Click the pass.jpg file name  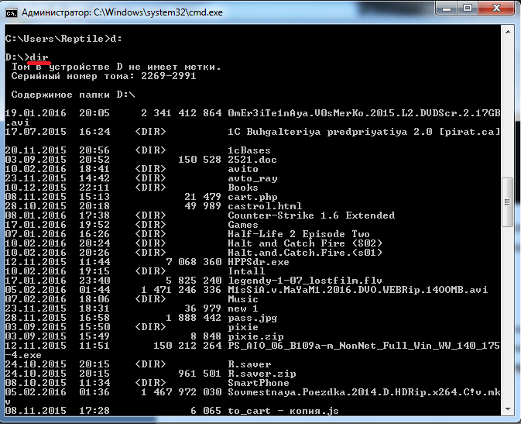[x=252, y=318]
